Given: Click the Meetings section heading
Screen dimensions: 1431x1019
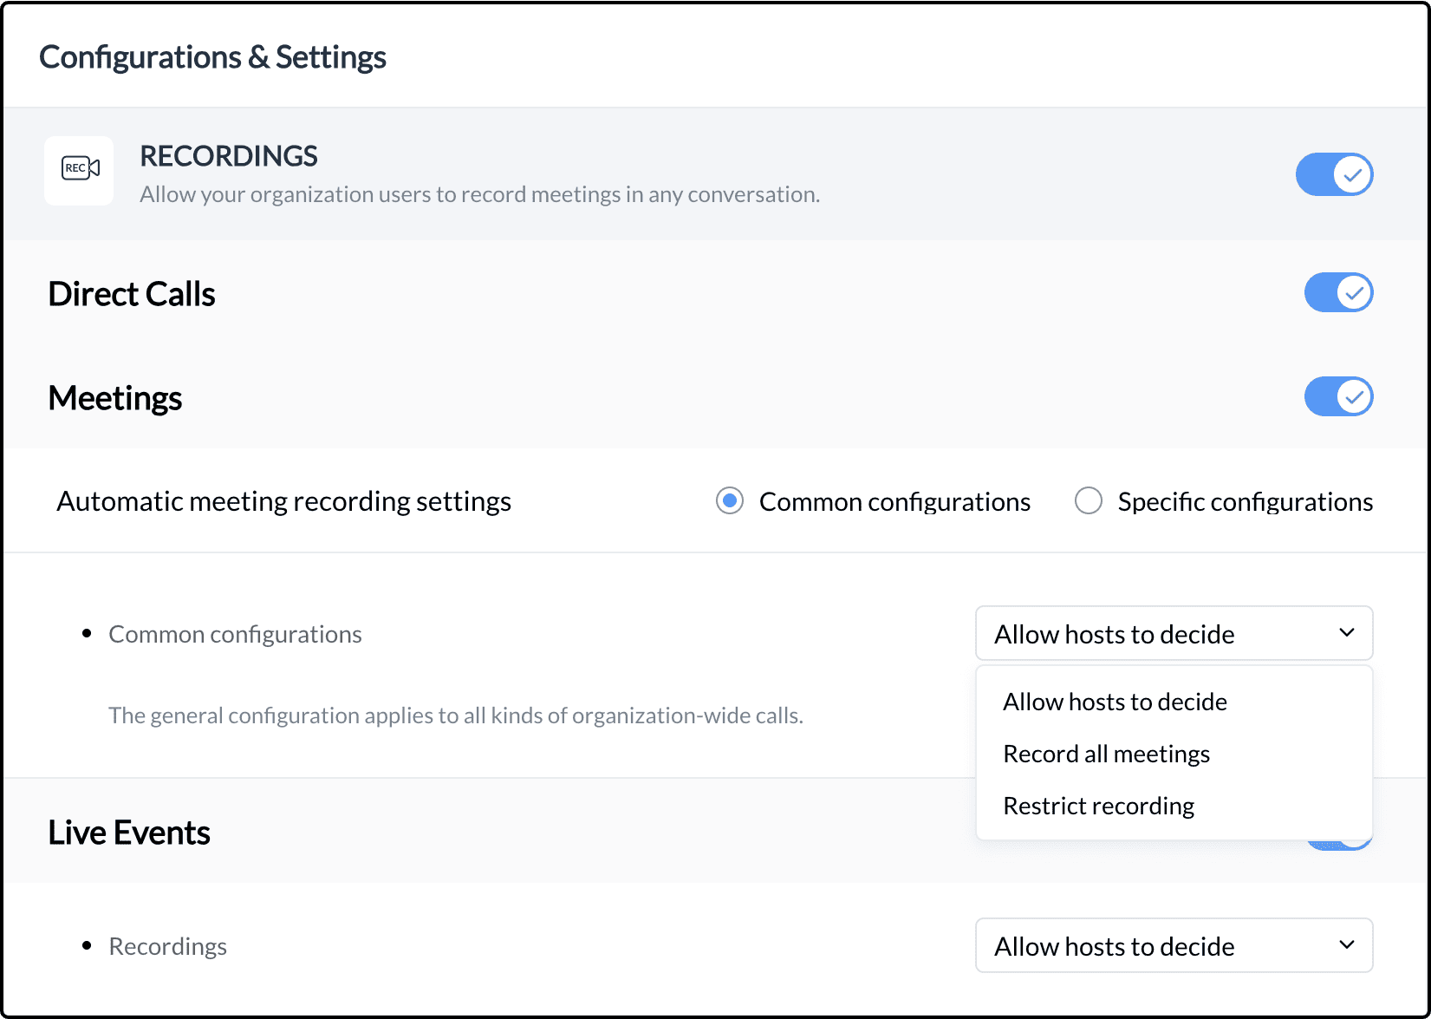Looking at the screenshot, I should 115,398.
